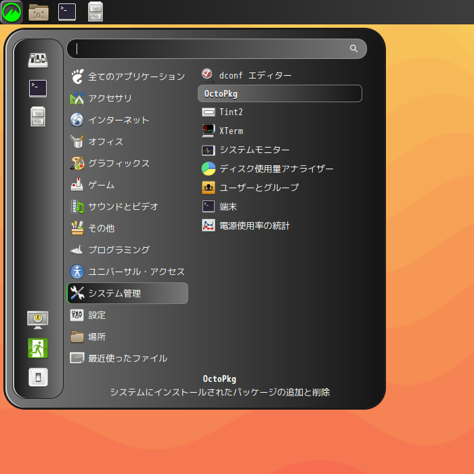Click the search magnifier icon
The height and width of the screenshot is (474, 474).
(x=353, y=48)
